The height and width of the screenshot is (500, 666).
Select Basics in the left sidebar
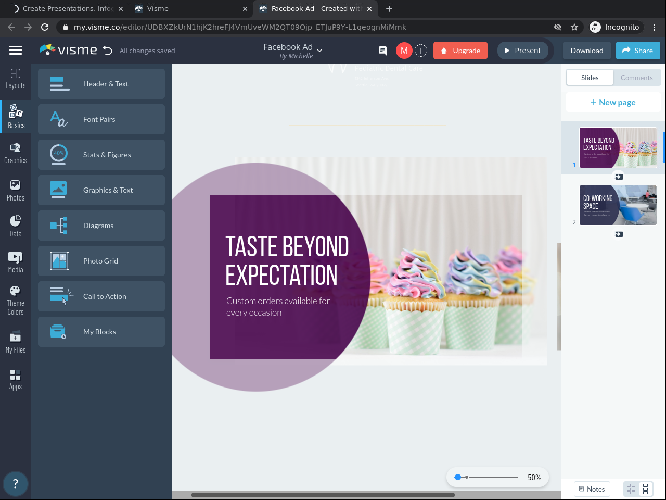coord(16,116)
